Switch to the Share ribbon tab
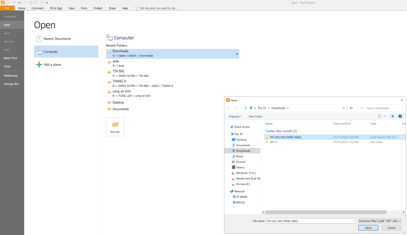Screen dimensions: 407x235 [112, 8]
